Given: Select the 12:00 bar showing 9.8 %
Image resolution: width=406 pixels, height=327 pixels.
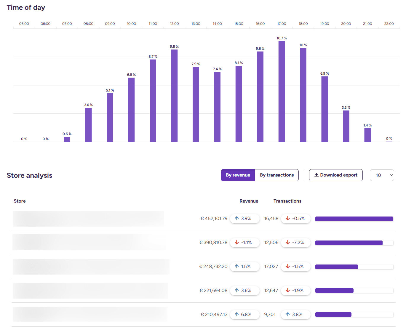Looking at the screenshot, I should [174, 96].
